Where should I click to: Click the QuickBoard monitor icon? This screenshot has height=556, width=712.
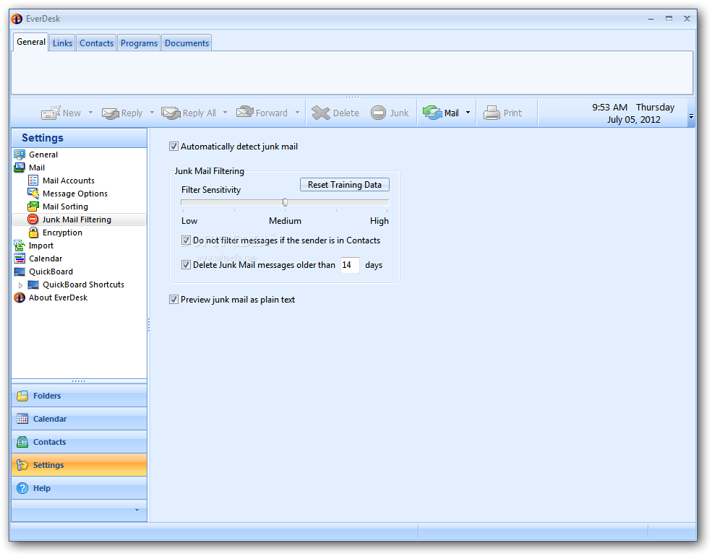[20, 272]
